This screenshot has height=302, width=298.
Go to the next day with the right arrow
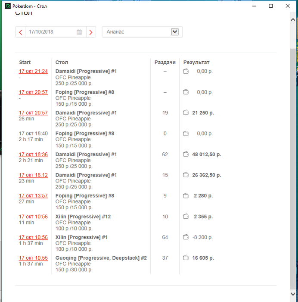(91, 32)
